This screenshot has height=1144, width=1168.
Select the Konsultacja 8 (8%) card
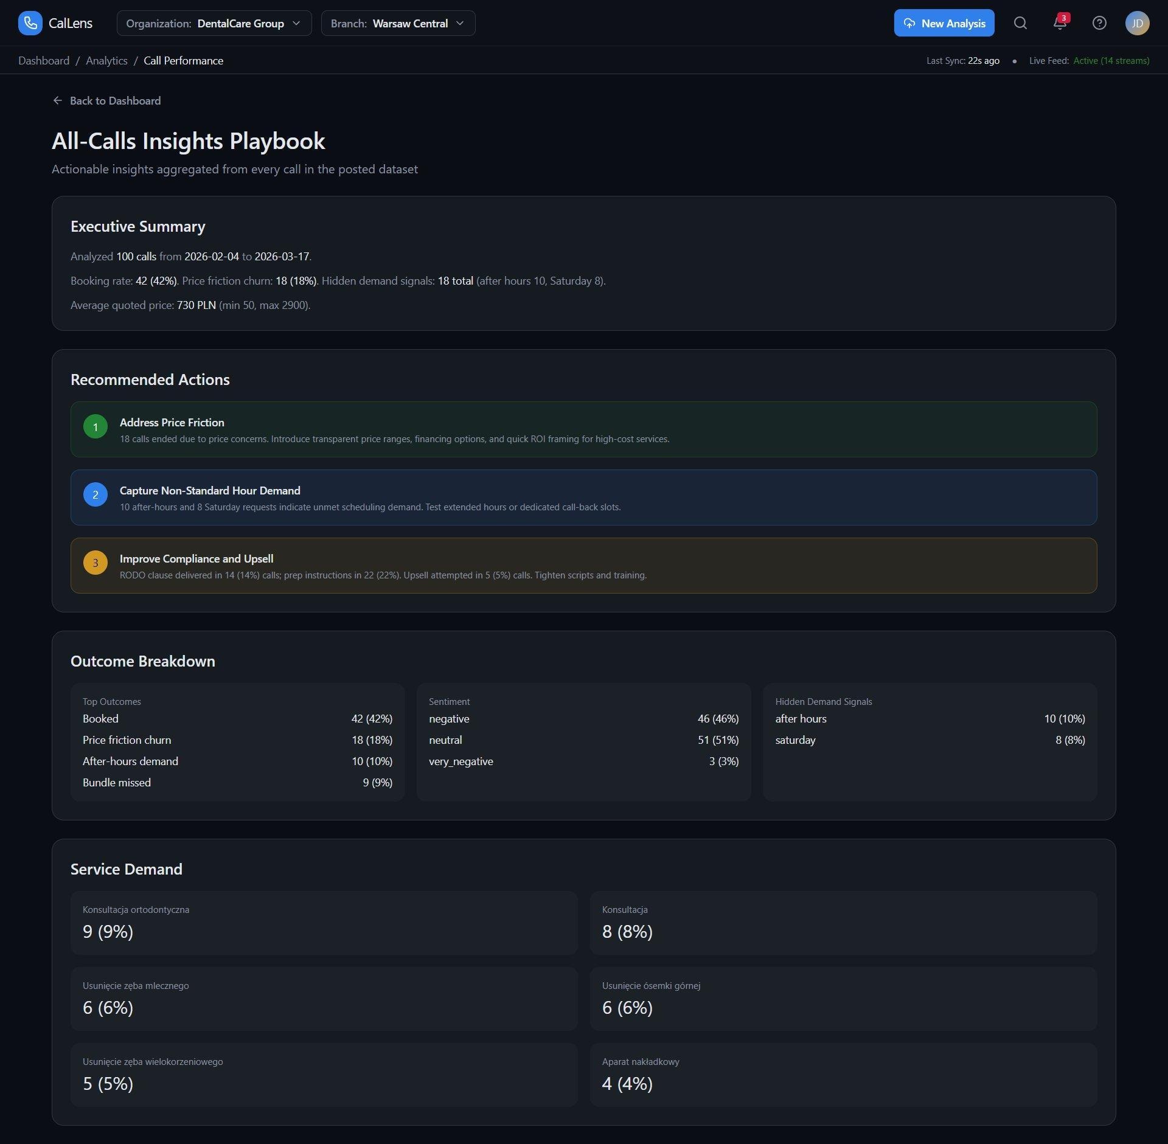(x=843, y=923)
